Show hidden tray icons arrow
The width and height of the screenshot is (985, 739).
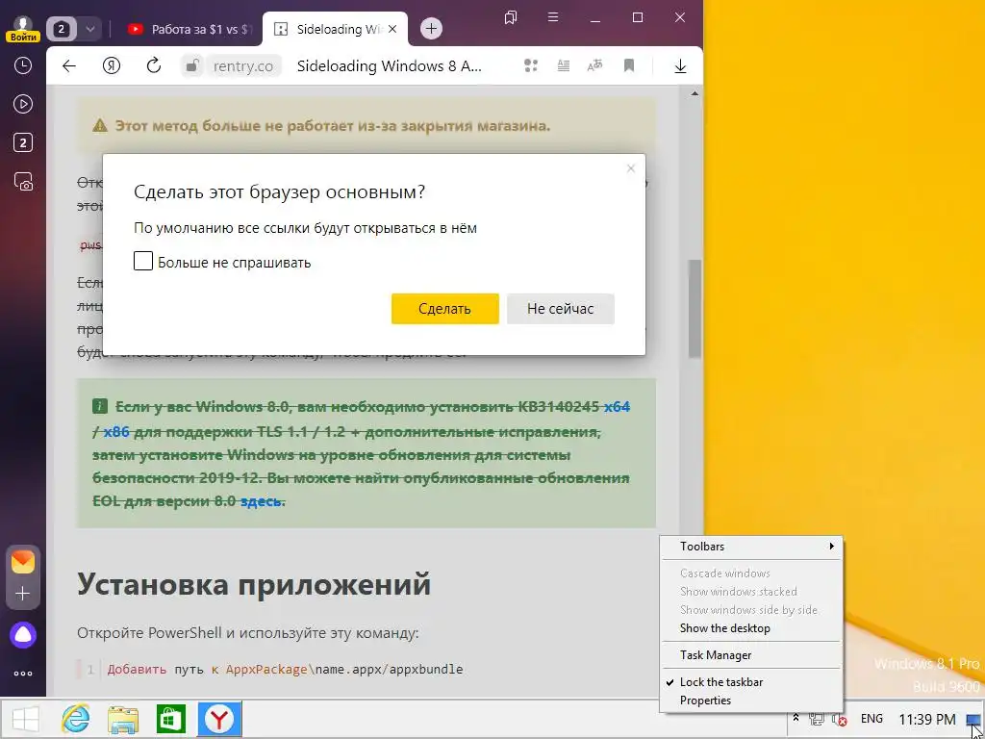point(796,718)
